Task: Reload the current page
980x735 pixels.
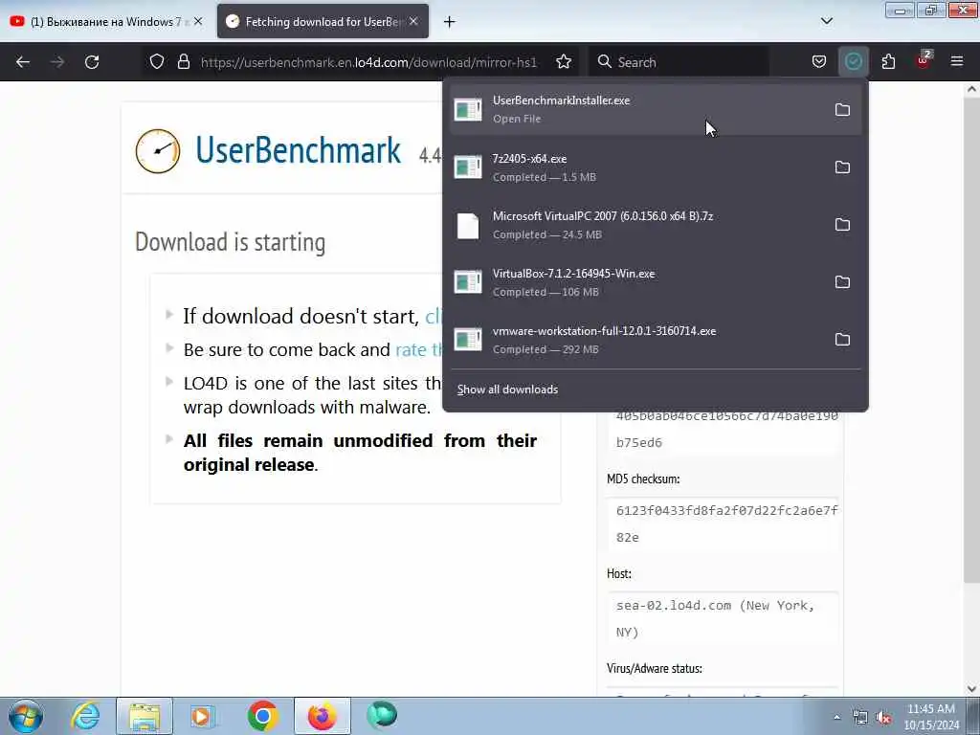Action: click(x=92, y=62)
